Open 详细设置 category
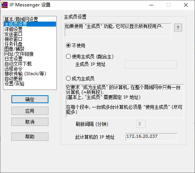Viewport: 195px width, 173px height. [x=30, y=29]
